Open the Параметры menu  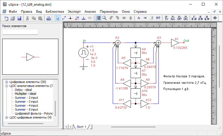click(x=109, y=12)
